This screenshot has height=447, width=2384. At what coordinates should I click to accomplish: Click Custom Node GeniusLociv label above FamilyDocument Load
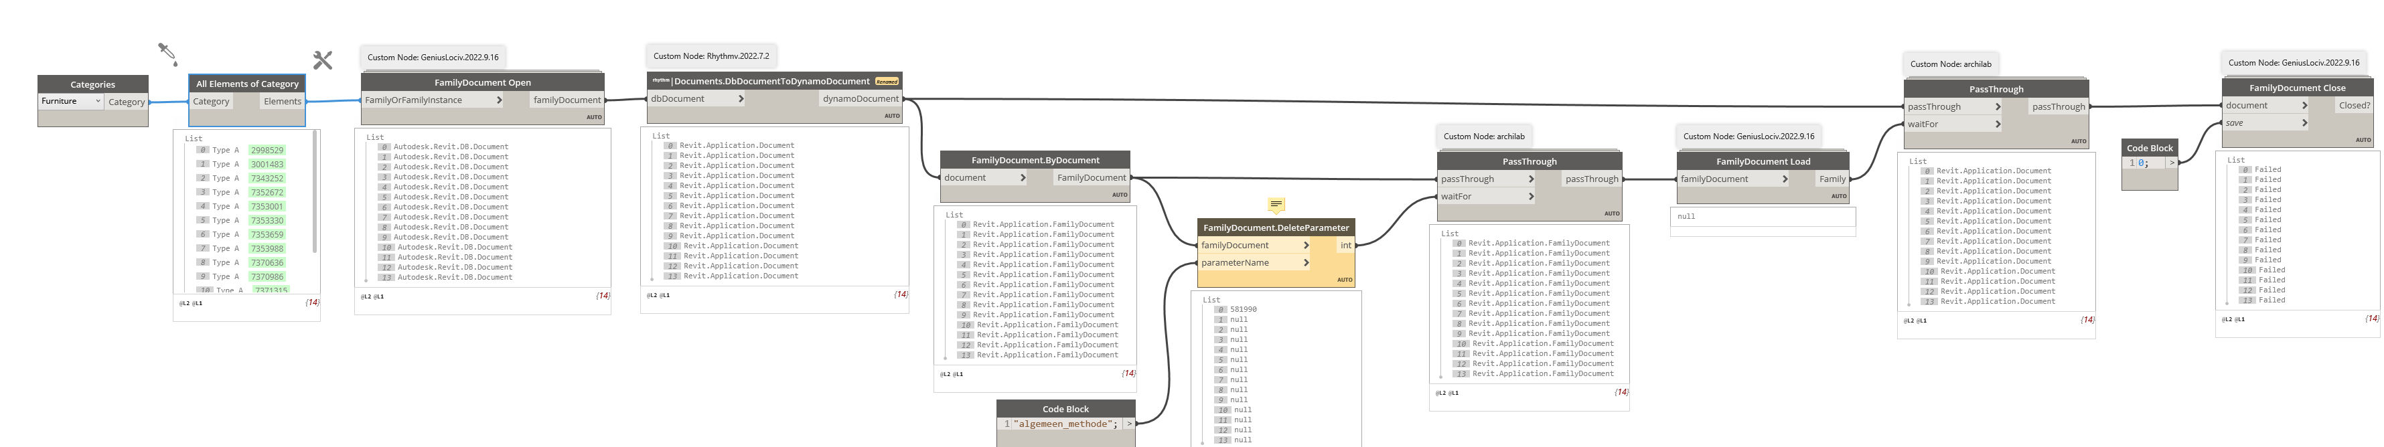tap(1748, 136)
